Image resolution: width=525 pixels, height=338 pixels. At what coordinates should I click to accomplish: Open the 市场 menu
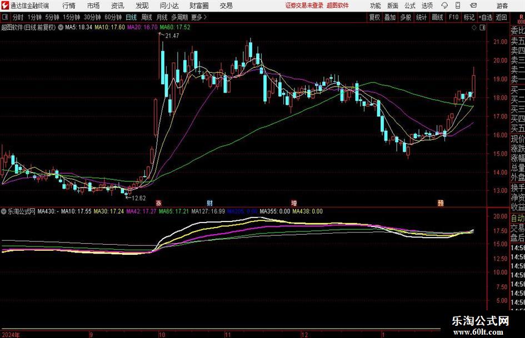(x=93, y=6)
